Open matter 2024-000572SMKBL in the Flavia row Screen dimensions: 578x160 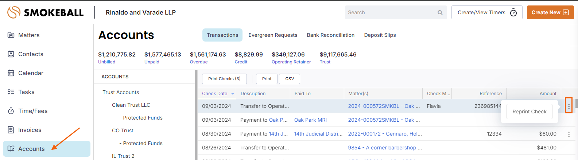tap(384, 106)
